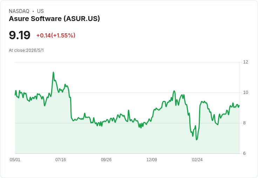Click the chart line's leftmost start point
This screenshot has width=258, height=178.
[15, 95]
